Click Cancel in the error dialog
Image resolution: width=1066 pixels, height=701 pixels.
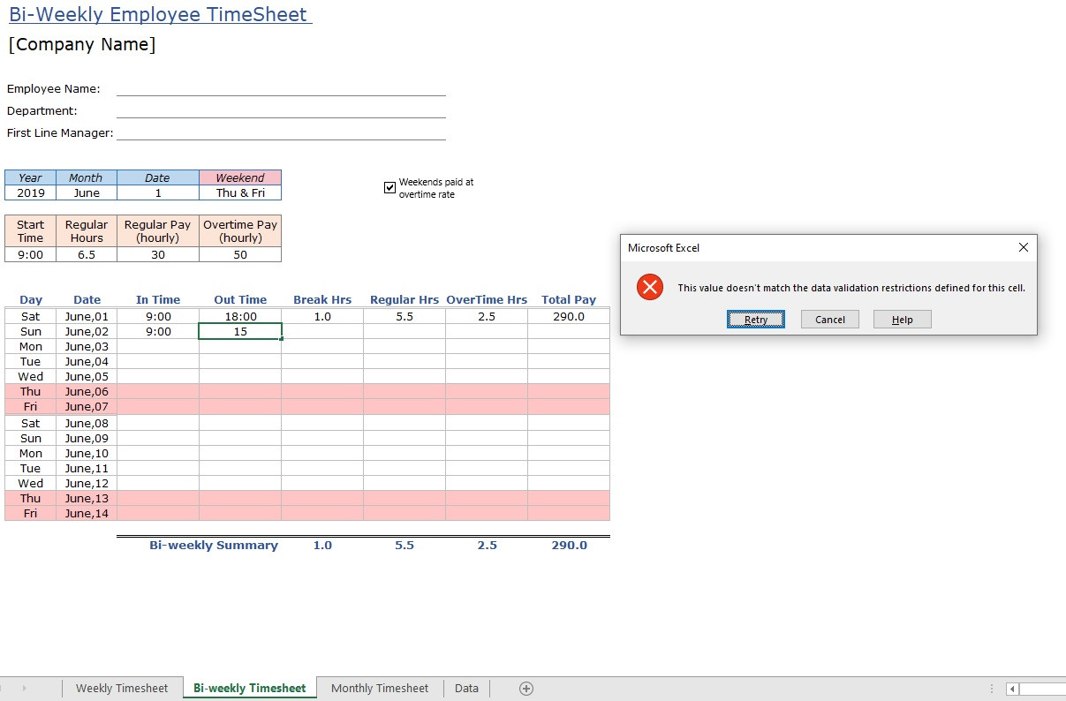tap(830, 320)
